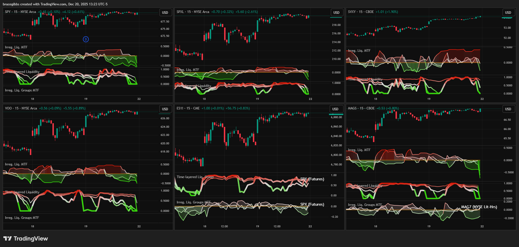The image size is (519, 247).
Task: Click Time-layered Liquidity label on VOO chart
Action: coord(22,192)
